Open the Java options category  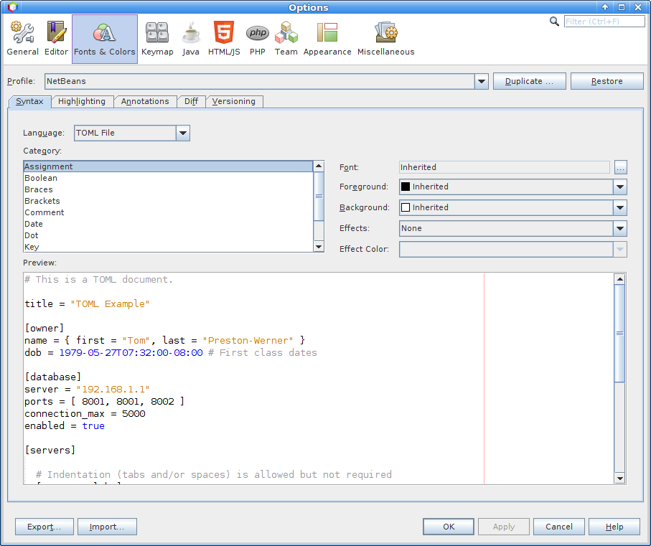point(191,39)
